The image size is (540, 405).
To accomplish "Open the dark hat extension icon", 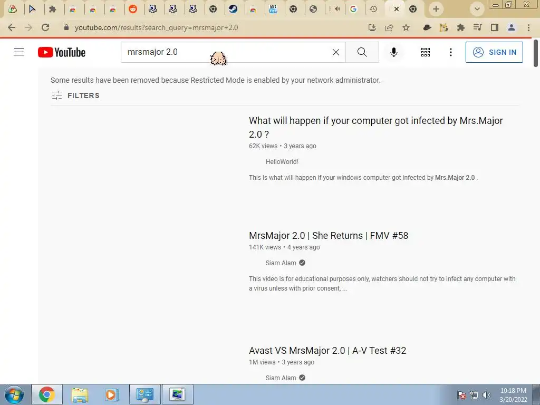I will click(x=427, y=27).
